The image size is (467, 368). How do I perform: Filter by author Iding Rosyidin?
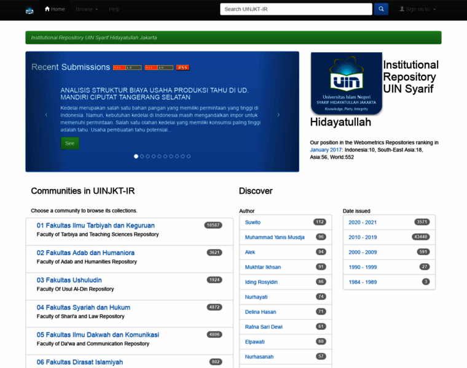[261, 282]
